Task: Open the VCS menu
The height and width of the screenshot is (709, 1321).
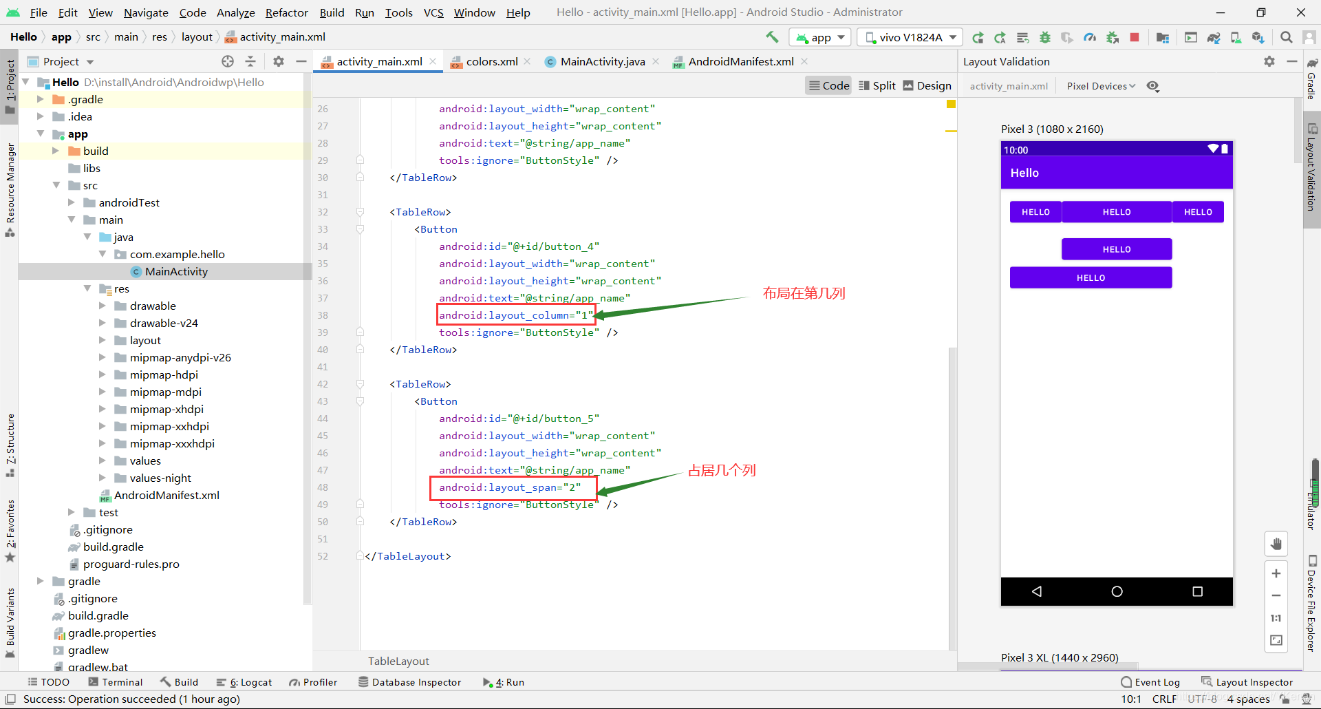Action: pos(433,12)
